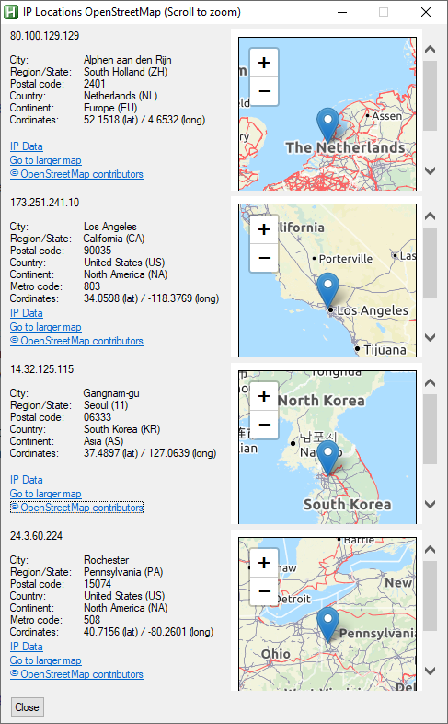The width and height of the screenshot is (448, 724).
Task: Click the Pennsylvania map scrollbar thumb
Action: click(x=430, y=596)
